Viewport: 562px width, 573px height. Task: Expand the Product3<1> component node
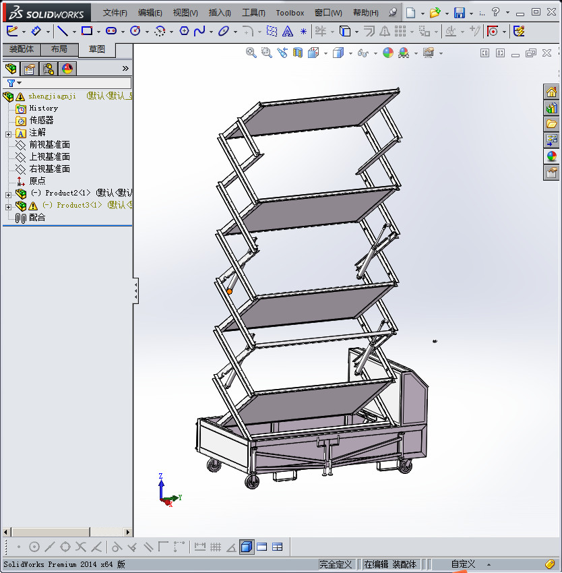[x=8, y=207]
